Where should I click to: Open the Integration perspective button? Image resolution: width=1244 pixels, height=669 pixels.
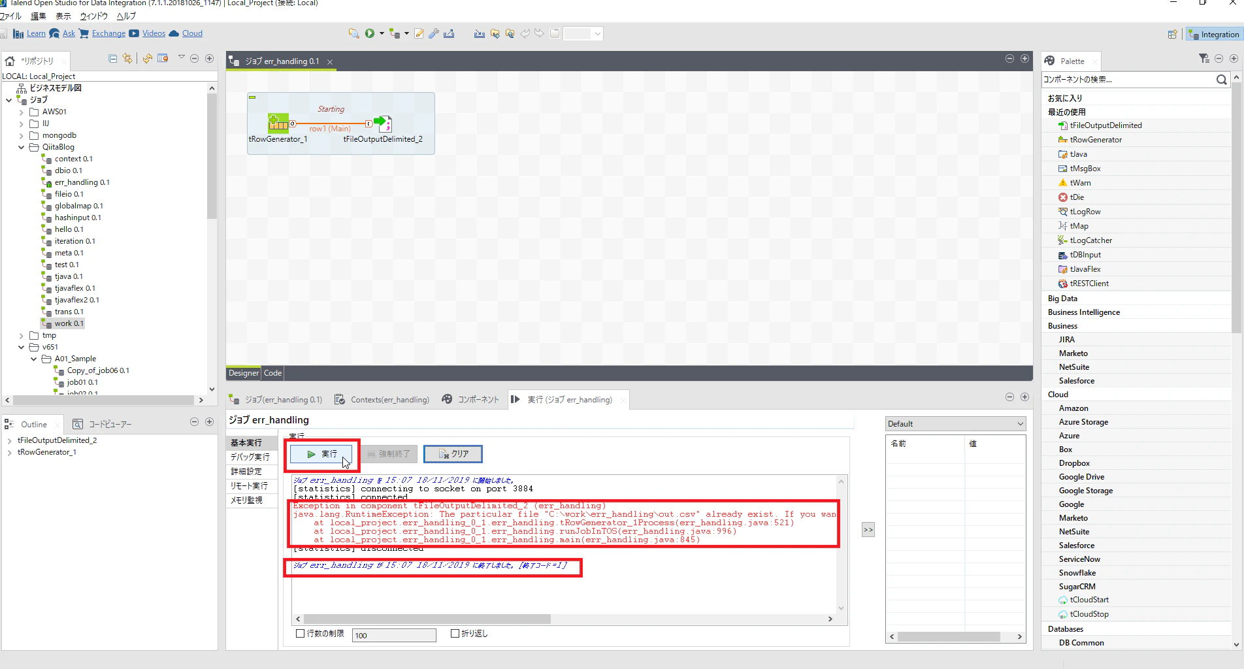pos(1214,35)
